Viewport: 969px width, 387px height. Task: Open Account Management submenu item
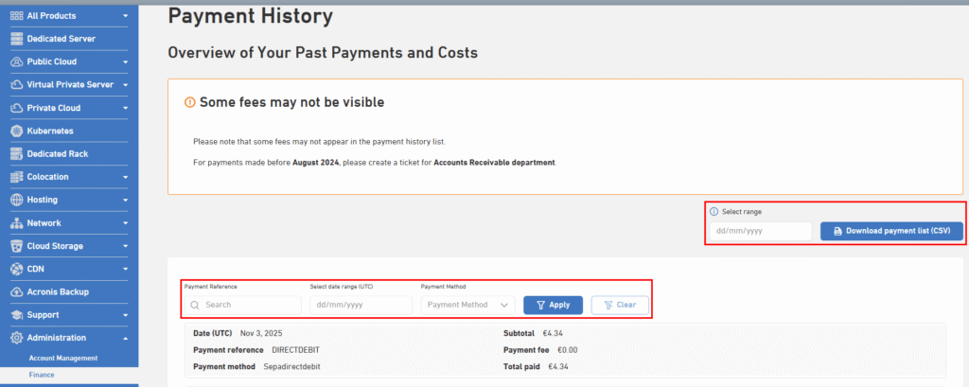coord(62,358)
